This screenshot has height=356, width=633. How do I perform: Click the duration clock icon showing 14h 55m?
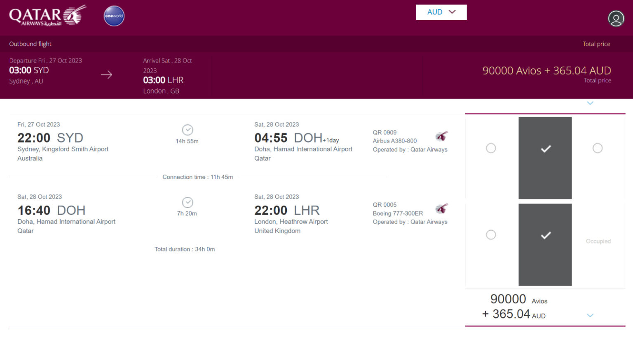coord(188,130)
